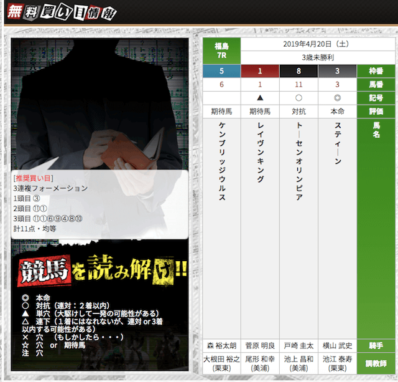Click horse name ケンブリッジウルス
Screen dimensions: 398x382
click(x=222, y=161)
